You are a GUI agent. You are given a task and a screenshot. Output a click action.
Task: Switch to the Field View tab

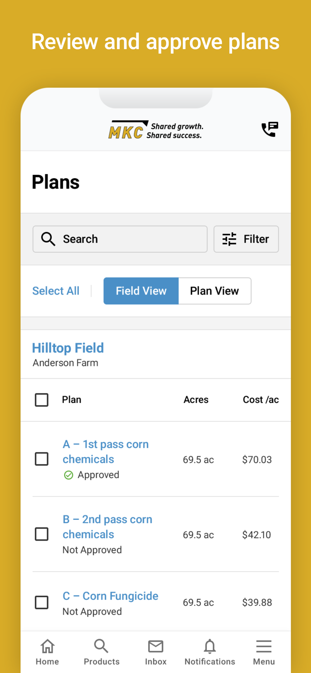141,291
